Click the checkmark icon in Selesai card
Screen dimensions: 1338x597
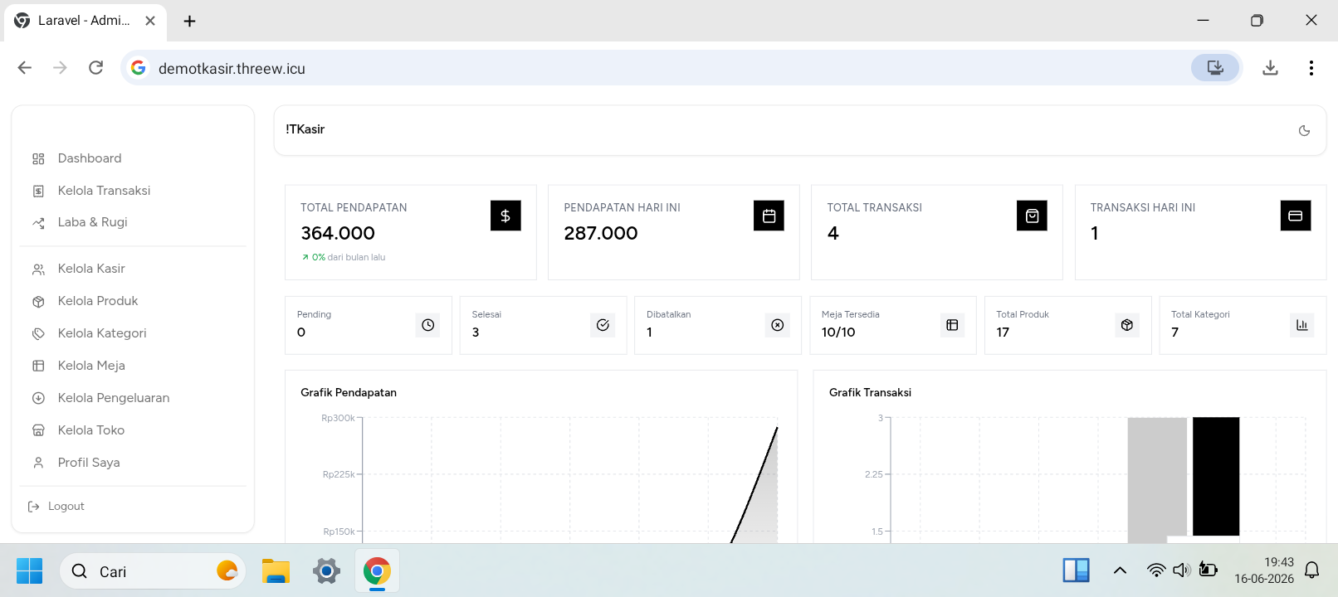pyautogui.click(x=603, y=325)
